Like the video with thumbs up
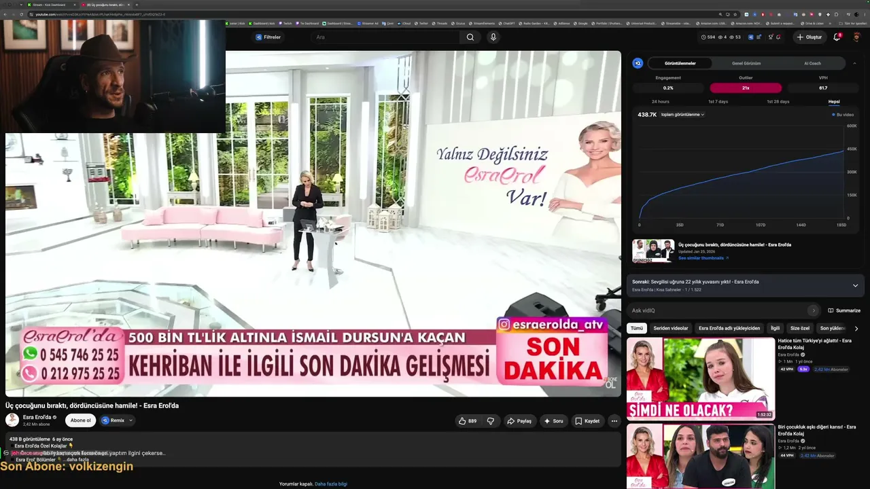Image resolution: width=870 pixels, height=489 pixels. coord(468,421)
